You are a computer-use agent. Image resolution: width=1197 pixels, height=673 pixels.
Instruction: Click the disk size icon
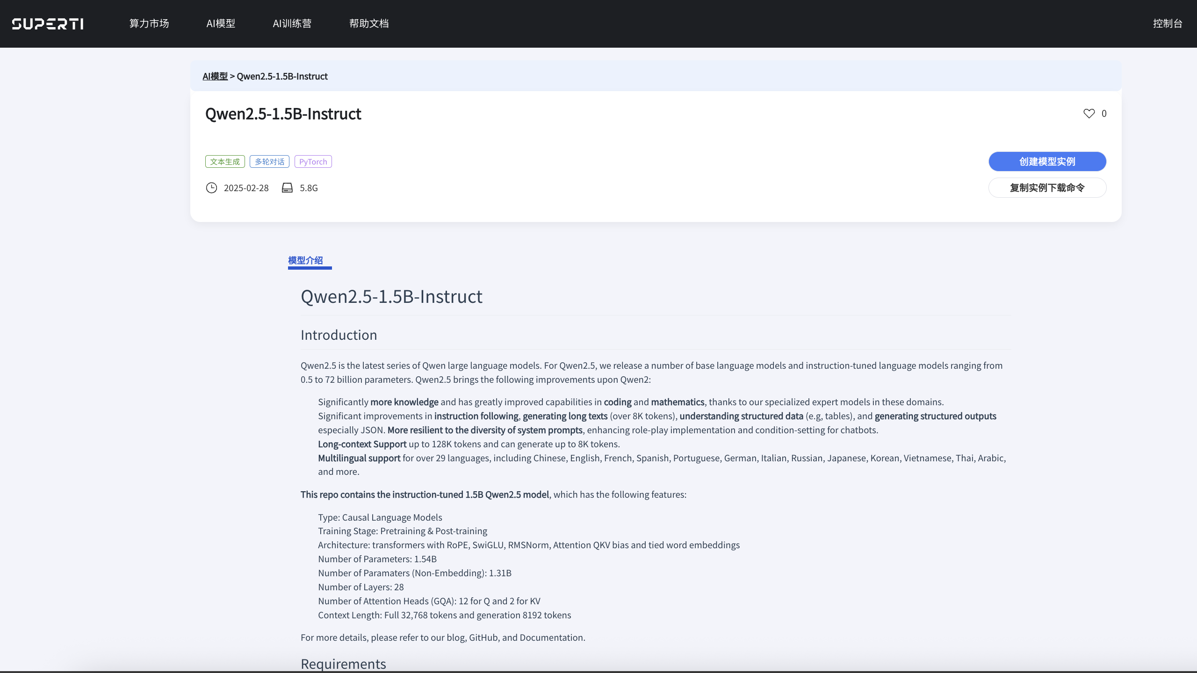(287, 188)
